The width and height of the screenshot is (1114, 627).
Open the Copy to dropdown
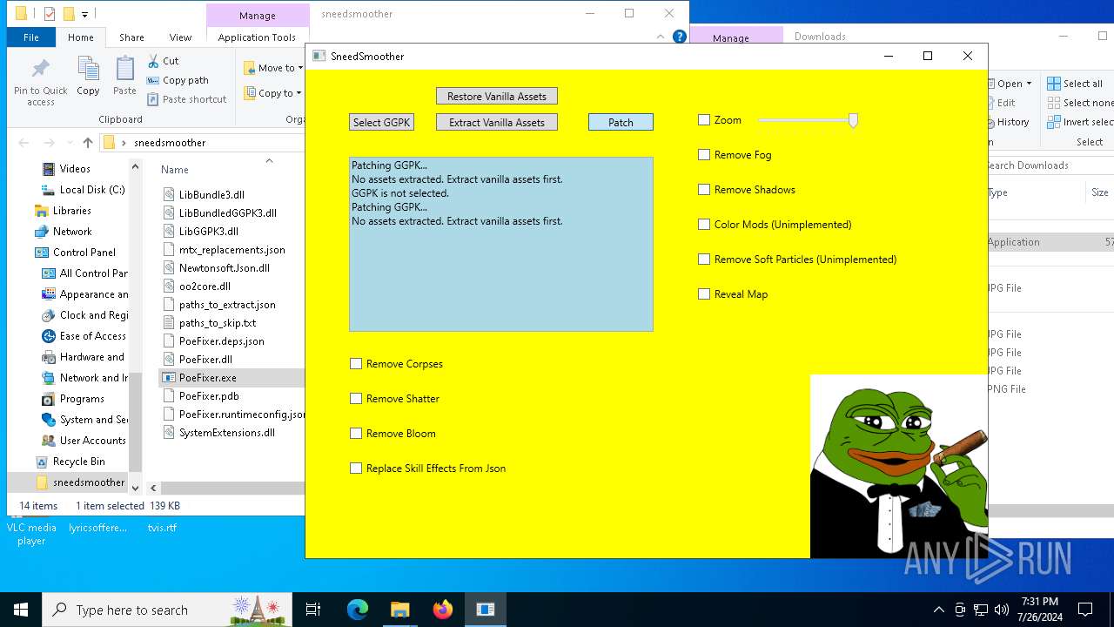(x=272, y=93)
